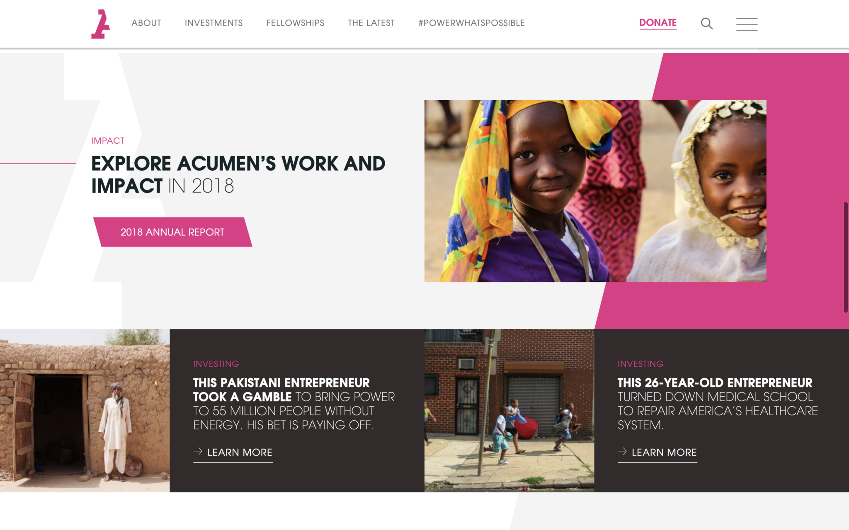Click the Explore Acumen's Work and Impact headline
The image size is (849, 530).
pyautogui.click(x=238, y=175)
